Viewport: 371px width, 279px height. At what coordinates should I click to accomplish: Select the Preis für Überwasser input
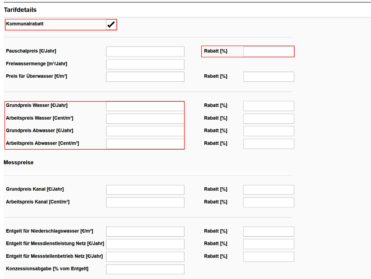click(145, 77)
